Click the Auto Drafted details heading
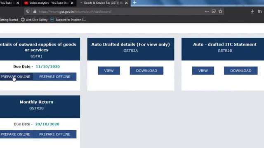Viewport: 264px width, 148px height. [131, 44]
